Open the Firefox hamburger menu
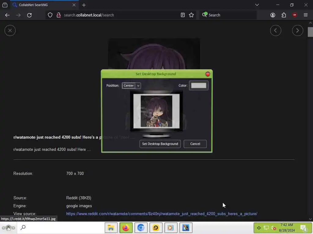313x234 pixels. 305,15
